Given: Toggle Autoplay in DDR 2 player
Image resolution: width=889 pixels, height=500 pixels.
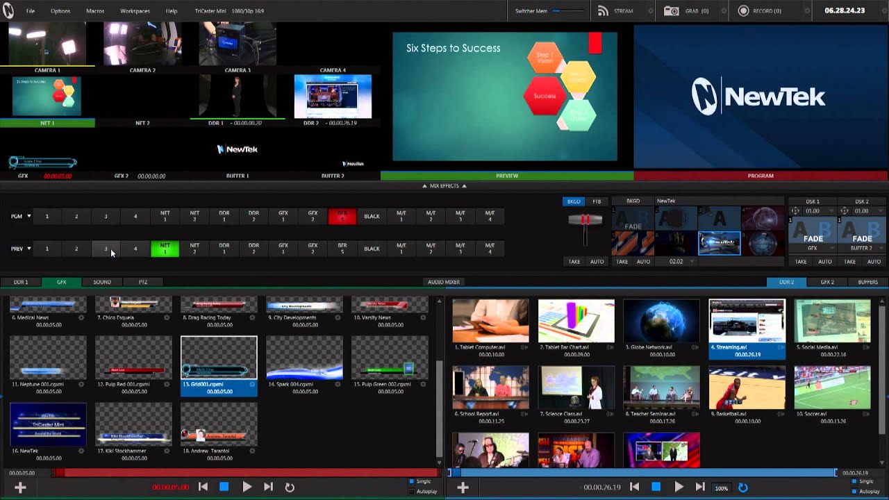Looking at the screenshot, I should 854,492.
